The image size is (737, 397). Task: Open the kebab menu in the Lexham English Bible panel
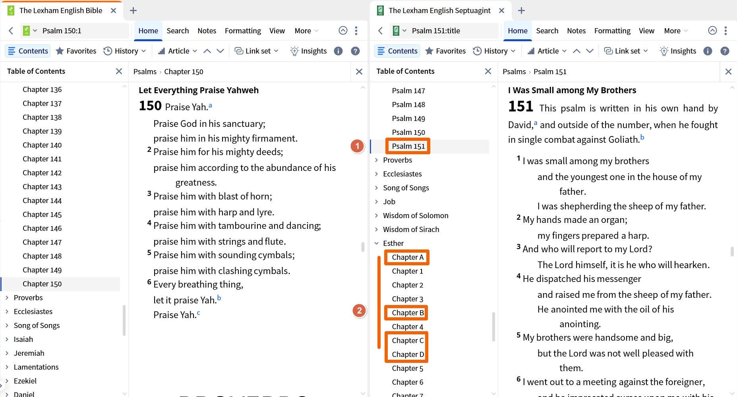356,31
